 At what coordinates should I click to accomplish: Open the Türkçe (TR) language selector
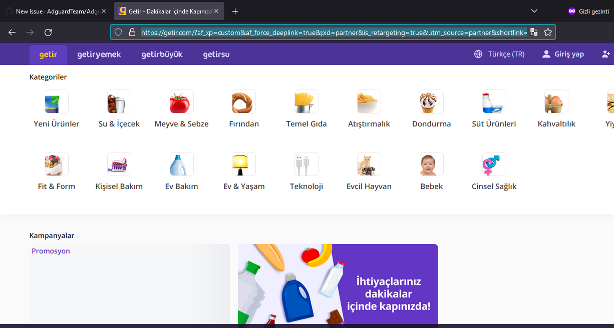tap(499, 53)
